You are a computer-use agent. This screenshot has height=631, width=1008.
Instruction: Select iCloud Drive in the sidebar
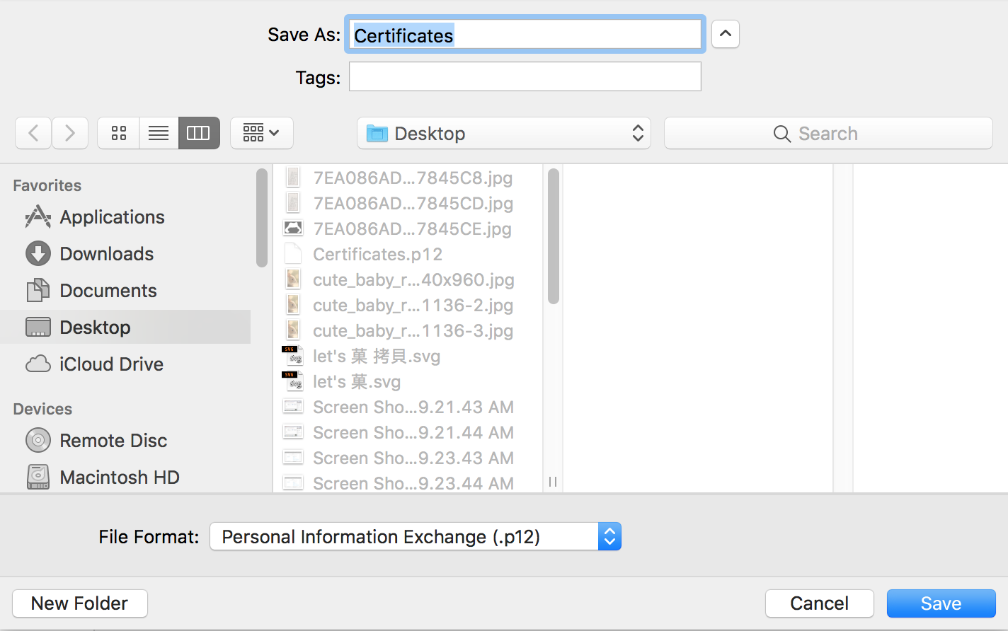(x=111, y=364)
